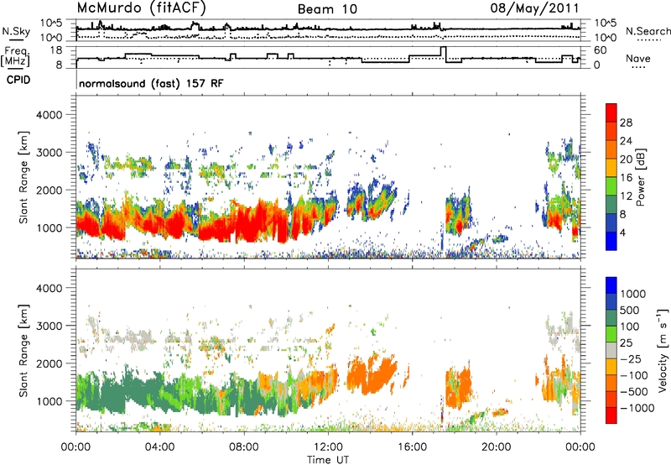Click the '28' power colorbar tick value

point(626,123)
